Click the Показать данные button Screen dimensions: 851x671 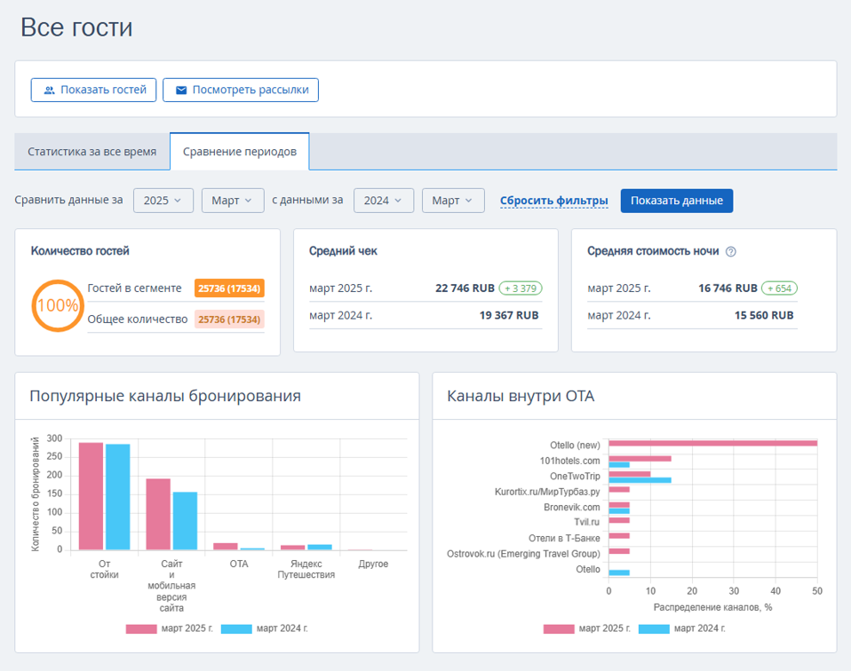point(677,201)
